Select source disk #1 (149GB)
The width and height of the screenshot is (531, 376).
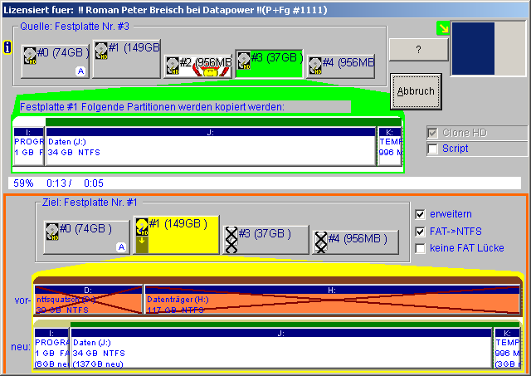pos(126,54)
